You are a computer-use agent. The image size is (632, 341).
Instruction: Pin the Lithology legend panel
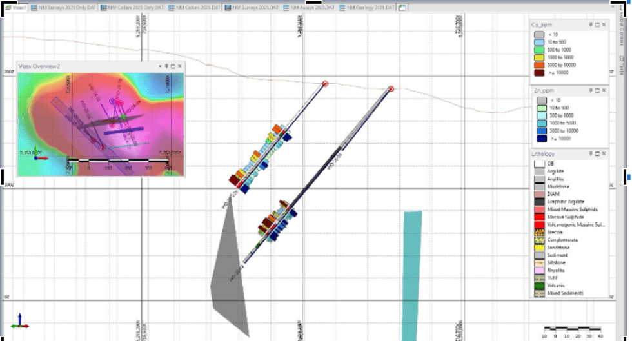591,154
